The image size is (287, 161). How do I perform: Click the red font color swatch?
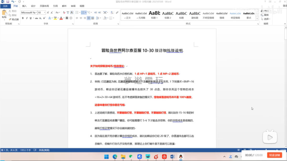pos(61,18)
